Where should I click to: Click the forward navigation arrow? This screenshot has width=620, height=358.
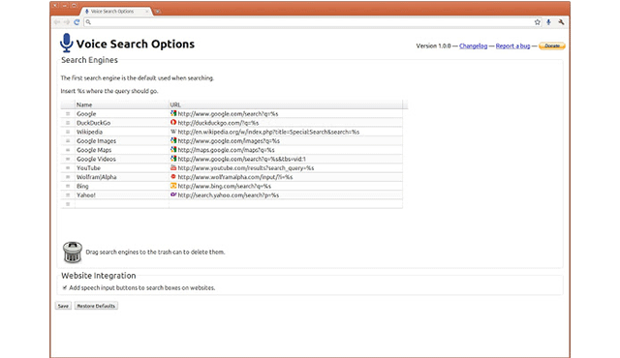pyautogui.click(x=67, y=22)
